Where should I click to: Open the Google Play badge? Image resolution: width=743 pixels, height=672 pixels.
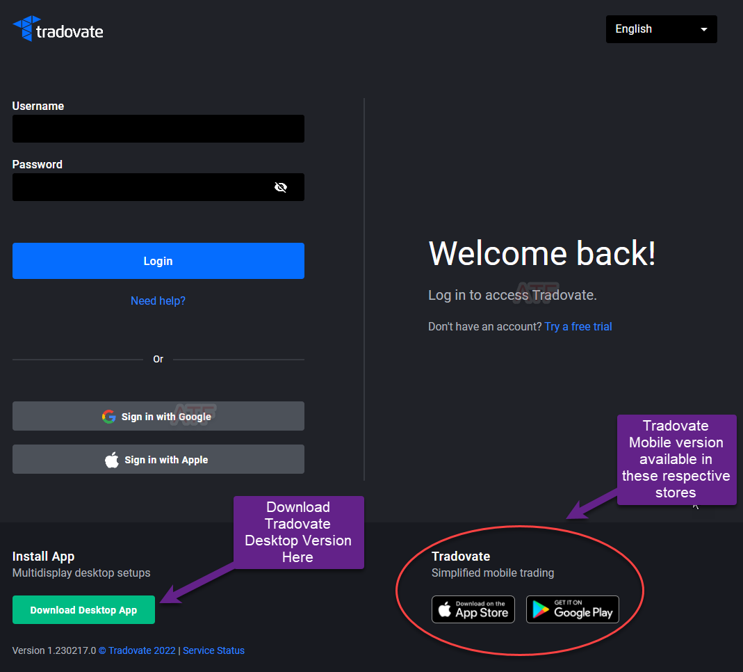click(x=573, y=609)
